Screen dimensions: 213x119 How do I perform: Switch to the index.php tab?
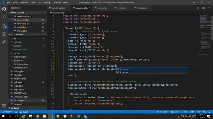click(x=142, y=8)
